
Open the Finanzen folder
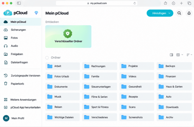tap(174, 76)
